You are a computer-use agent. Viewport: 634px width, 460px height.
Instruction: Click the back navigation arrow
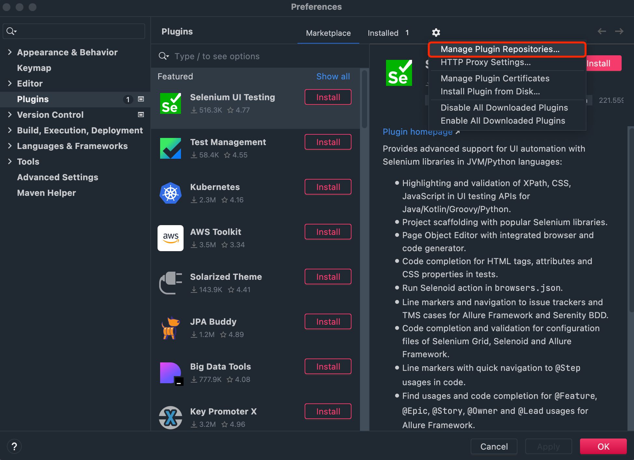pyautogui.click(x=602, y=31)
